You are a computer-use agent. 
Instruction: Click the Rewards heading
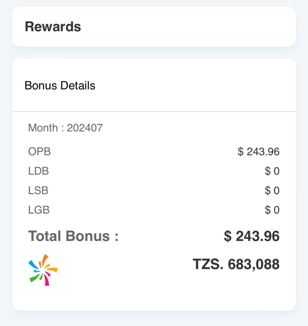tap(53, 27)
